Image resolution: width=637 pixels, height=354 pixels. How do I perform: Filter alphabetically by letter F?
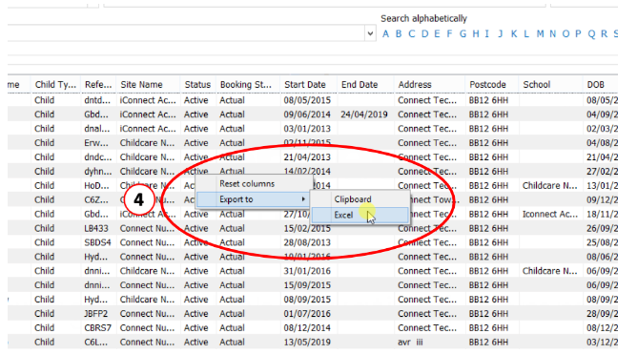(449, 33)
